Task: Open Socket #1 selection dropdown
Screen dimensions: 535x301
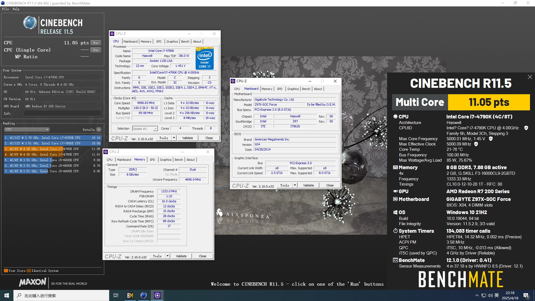Action: tap(145, 128)
